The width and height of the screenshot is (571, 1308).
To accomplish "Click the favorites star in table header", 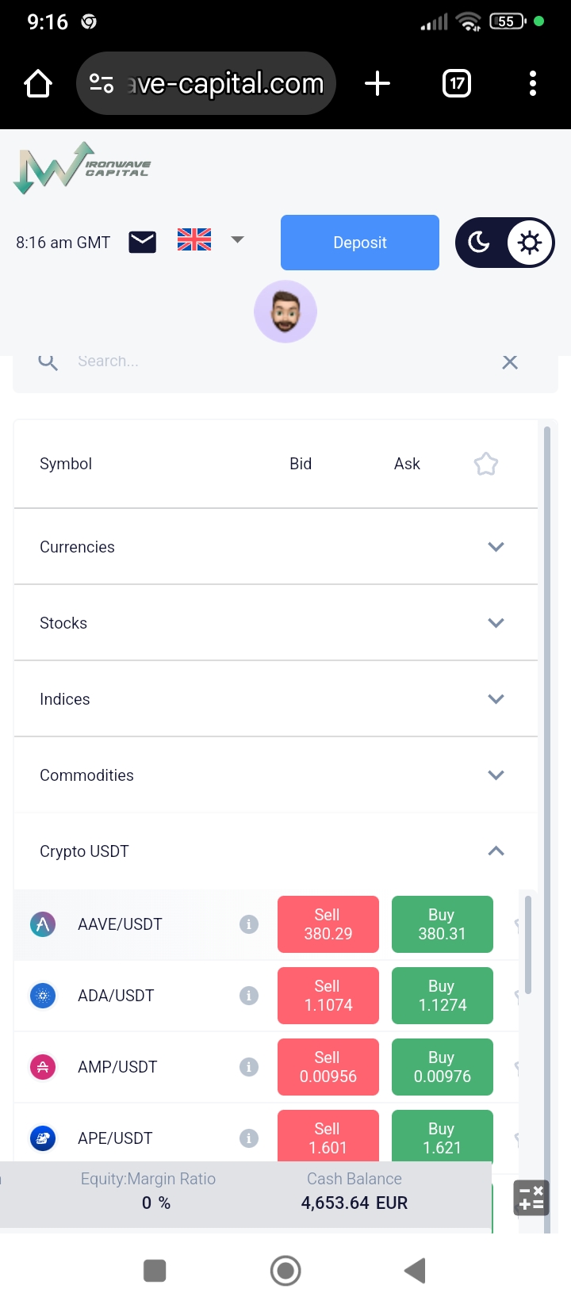I will [485, 464].
